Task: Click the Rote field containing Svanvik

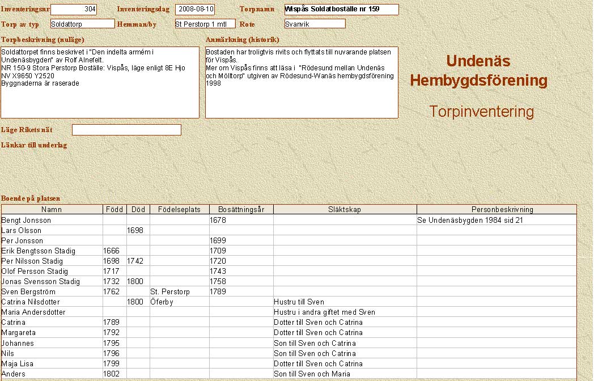Action: tap(315, 24)
